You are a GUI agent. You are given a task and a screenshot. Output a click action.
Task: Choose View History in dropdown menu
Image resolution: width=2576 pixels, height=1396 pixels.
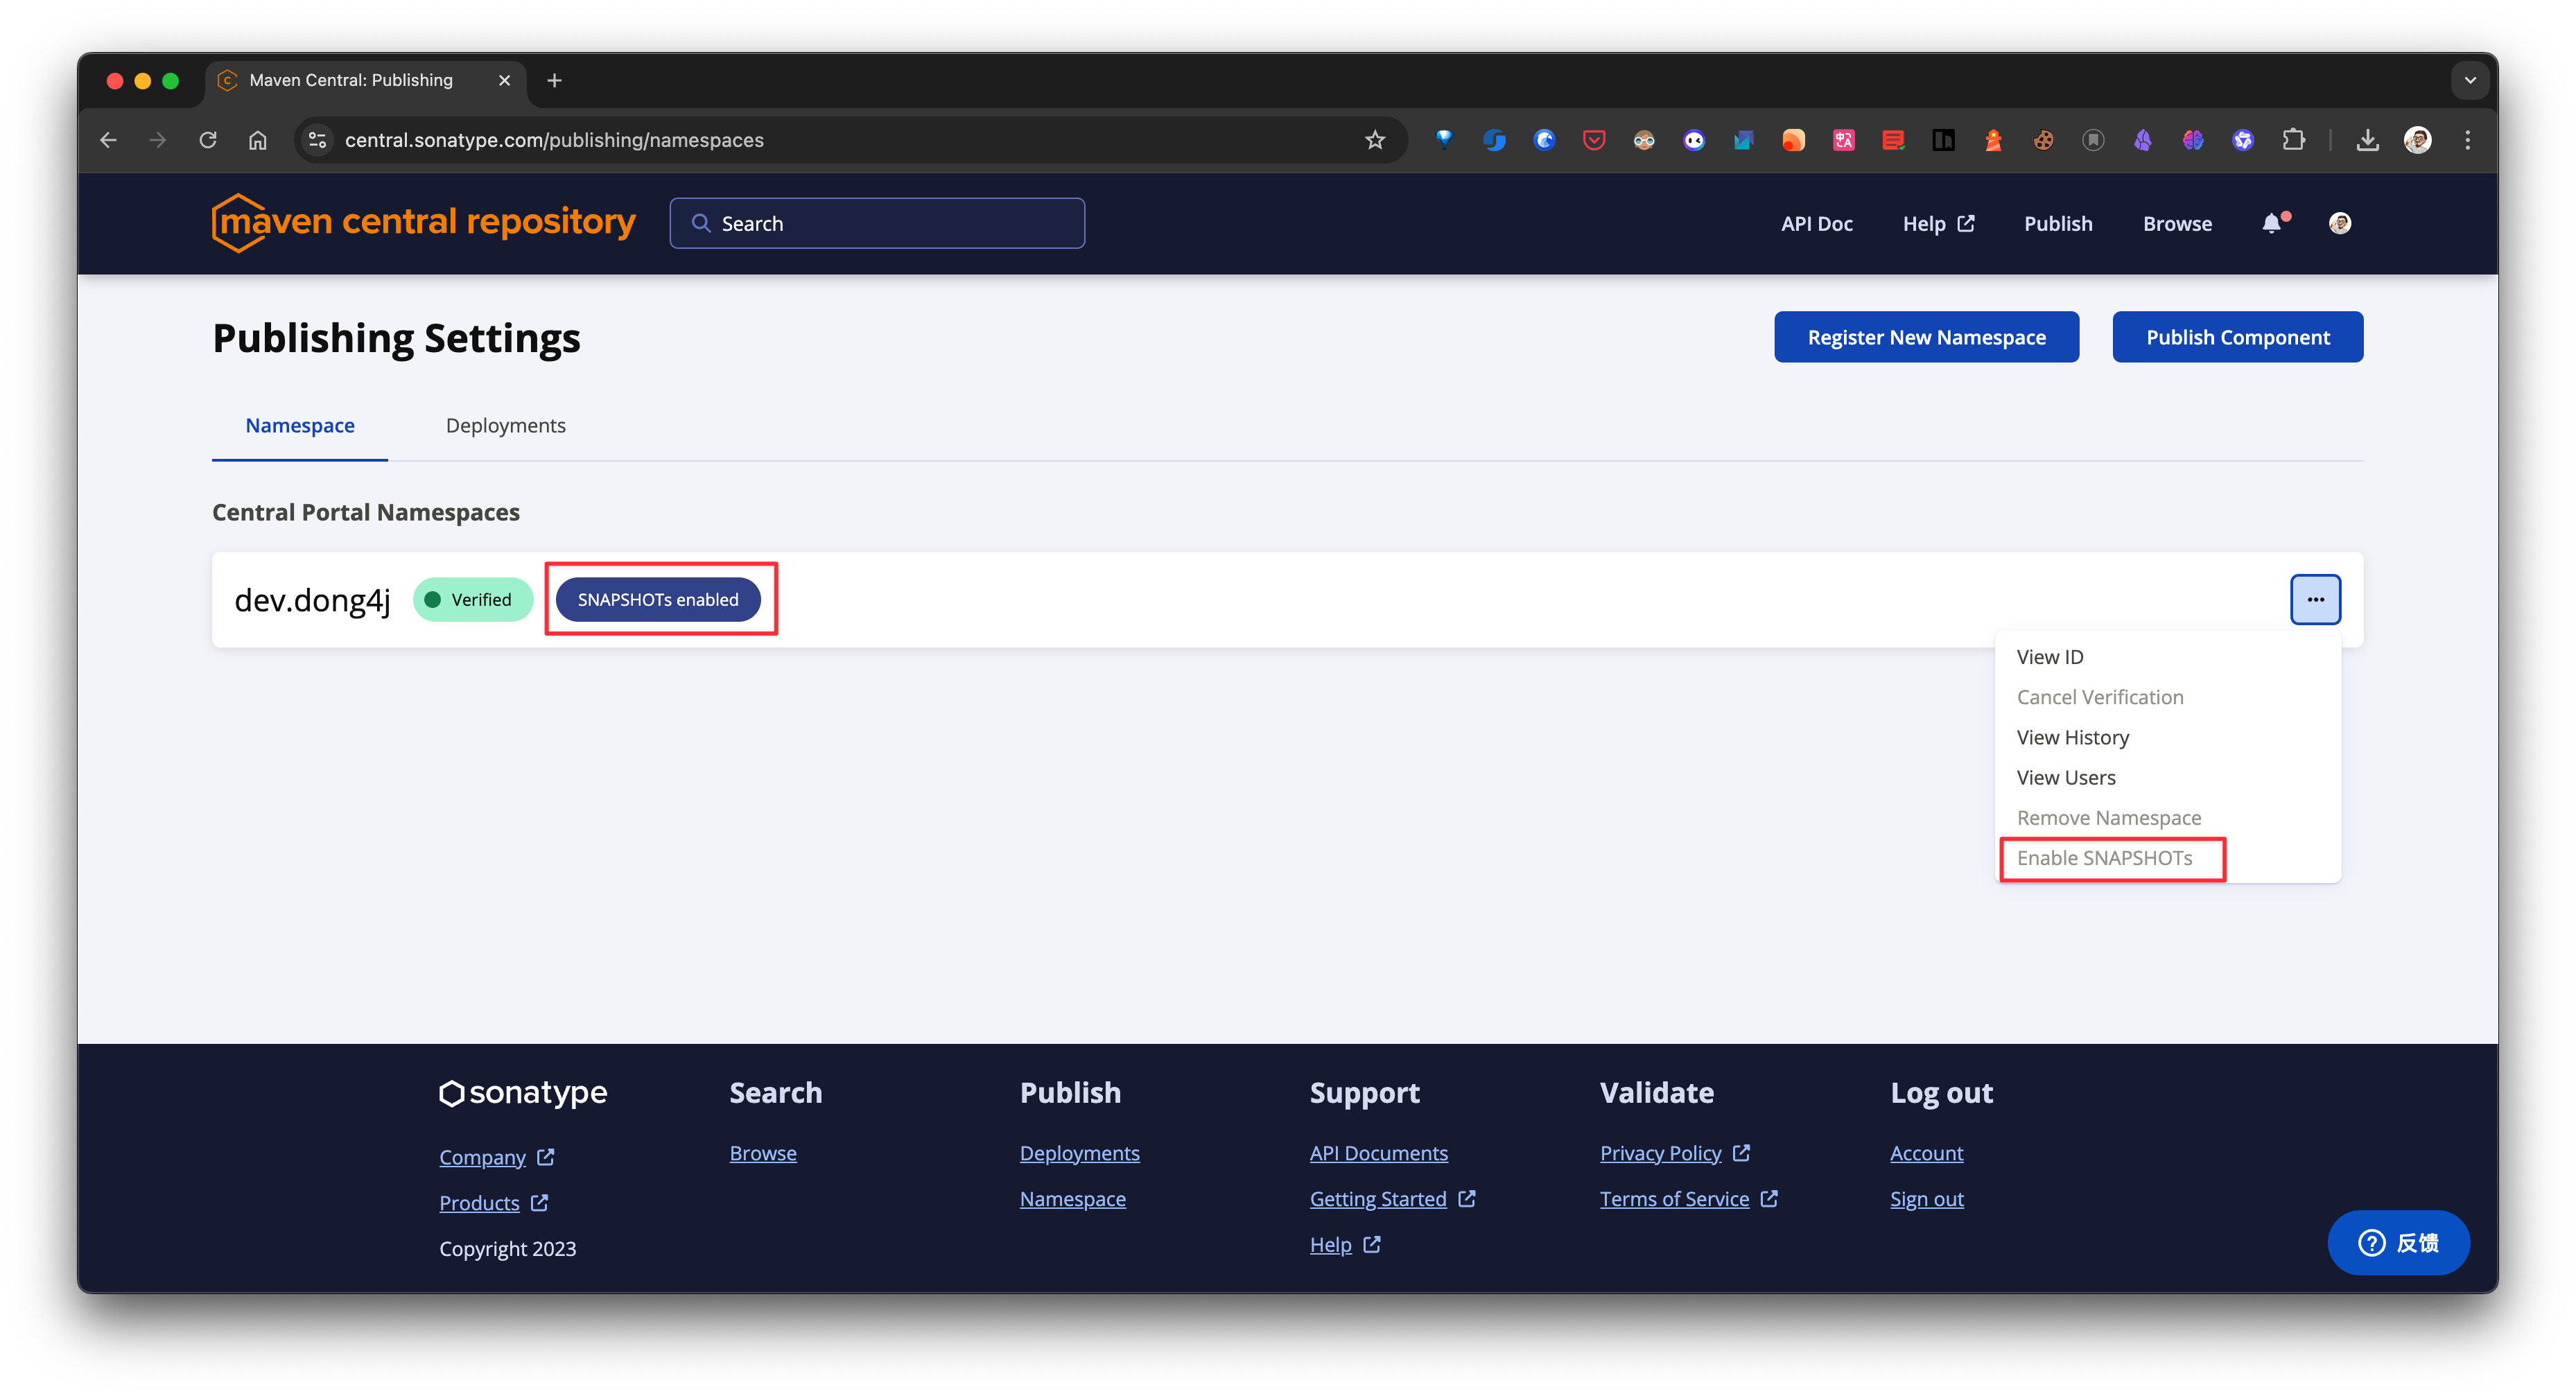2168,737
